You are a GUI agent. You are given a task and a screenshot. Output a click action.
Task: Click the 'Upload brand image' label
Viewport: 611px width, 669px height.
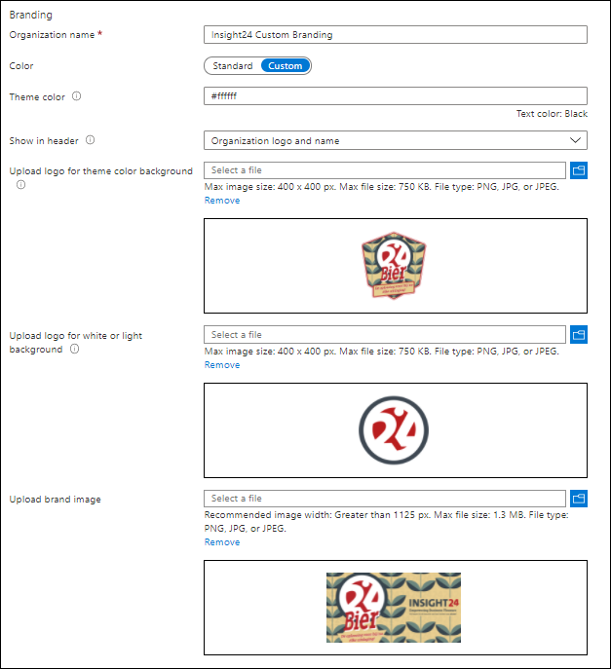(56, 500)
